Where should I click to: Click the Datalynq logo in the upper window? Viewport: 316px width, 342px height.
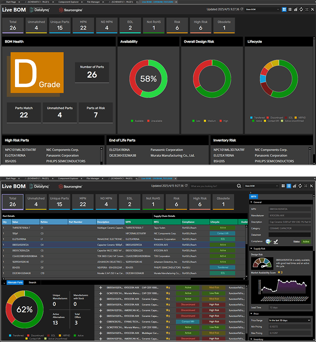click(39, 10)
